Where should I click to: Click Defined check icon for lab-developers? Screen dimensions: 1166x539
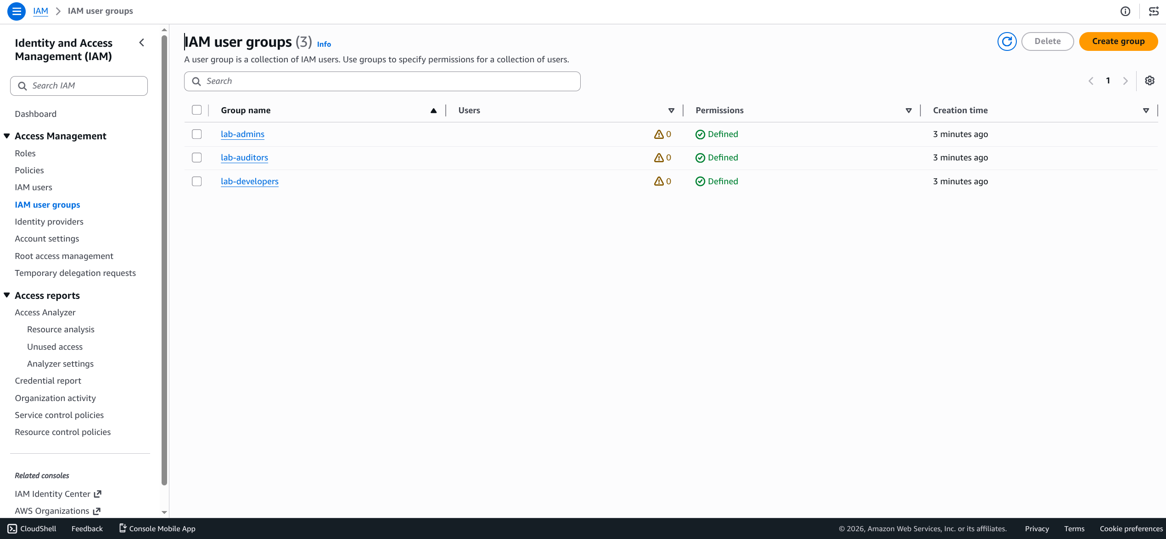[x=700, y=181]
